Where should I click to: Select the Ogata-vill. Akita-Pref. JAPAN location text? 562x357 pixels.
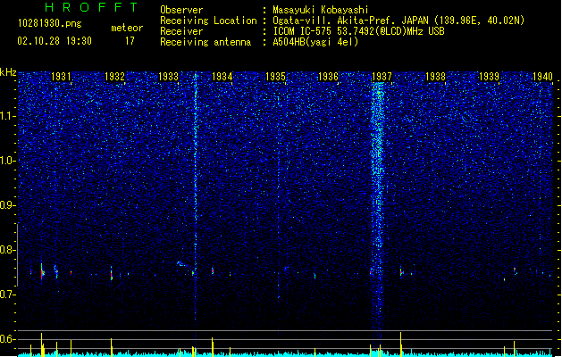point(398,21)
